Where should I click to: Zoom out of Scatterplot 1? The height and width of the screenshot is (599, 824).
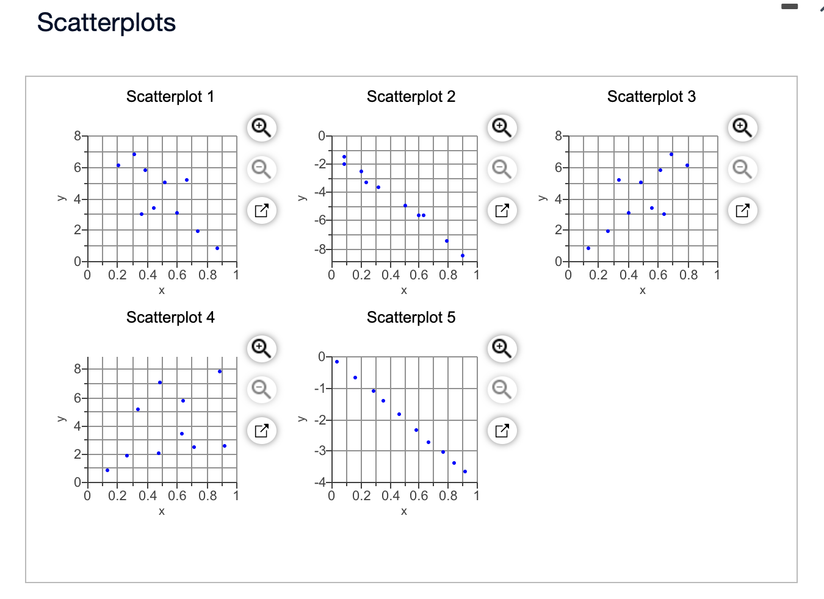pos(261,169)
